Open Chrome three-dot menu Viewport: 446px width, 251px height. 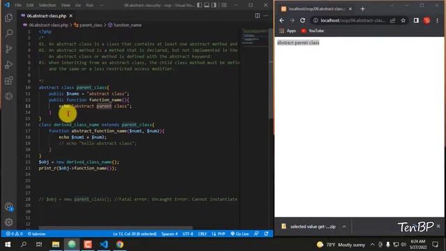coord(437,20)
